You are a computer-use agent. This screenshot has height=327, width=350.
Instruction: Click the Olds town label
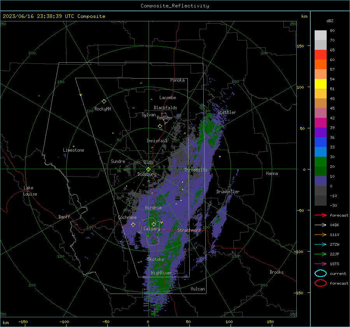click(148, 162)
